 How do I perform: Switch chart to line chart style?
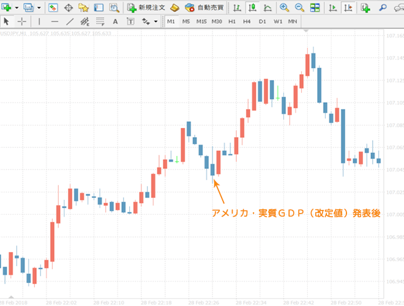[x=267, y=8]
